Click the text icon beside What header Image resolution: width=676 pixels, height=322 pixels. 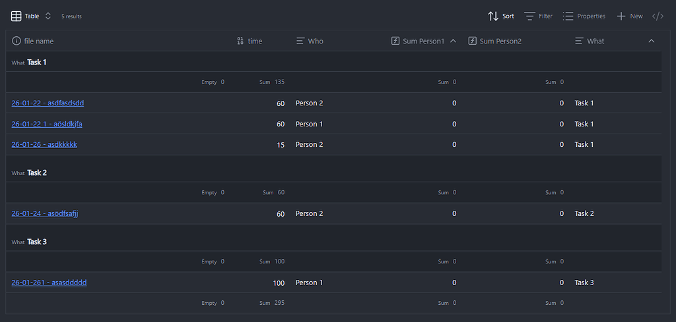580,41
